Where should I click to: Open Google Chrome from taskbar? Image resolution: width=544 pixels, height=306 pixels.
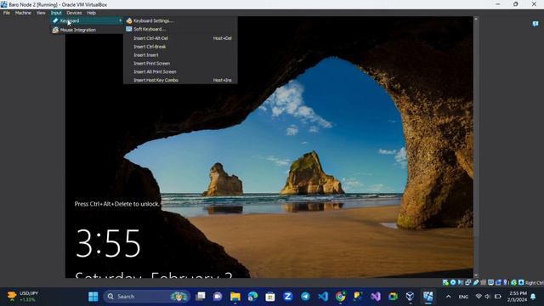(340, 297)
